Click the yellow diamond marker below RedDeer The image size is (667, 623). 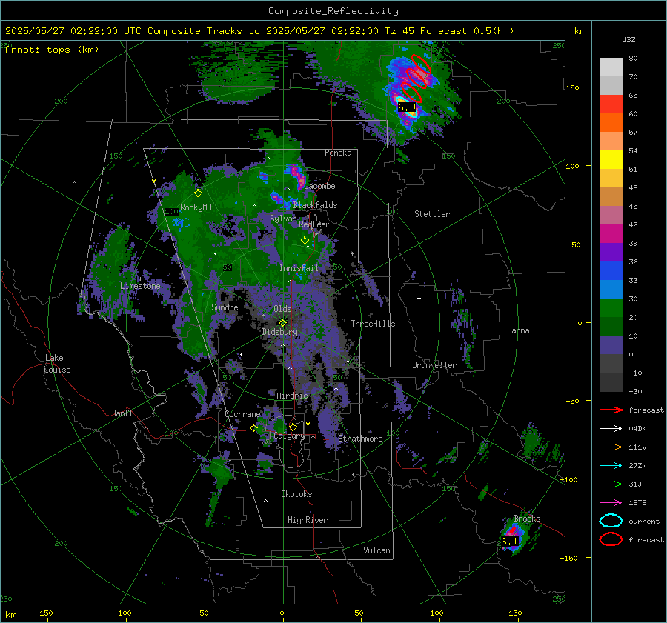(305, 241)
